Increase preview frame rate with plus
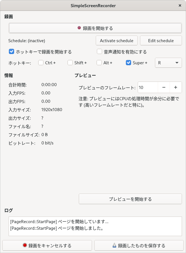Image resolution: width=186 pixels, height=253 pixels. (x=176, y=87)
